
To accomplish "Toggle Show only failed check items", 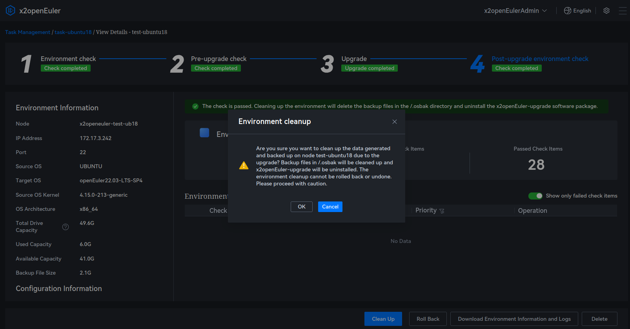I will tap(535, 196).
